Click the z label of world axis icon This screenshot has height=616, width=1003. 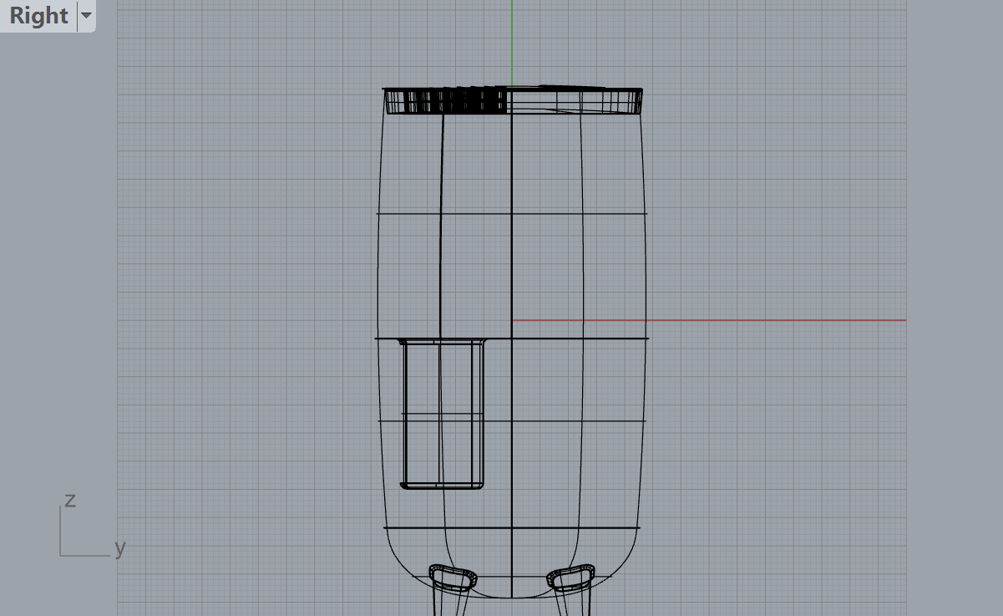(x=70, y=500)
